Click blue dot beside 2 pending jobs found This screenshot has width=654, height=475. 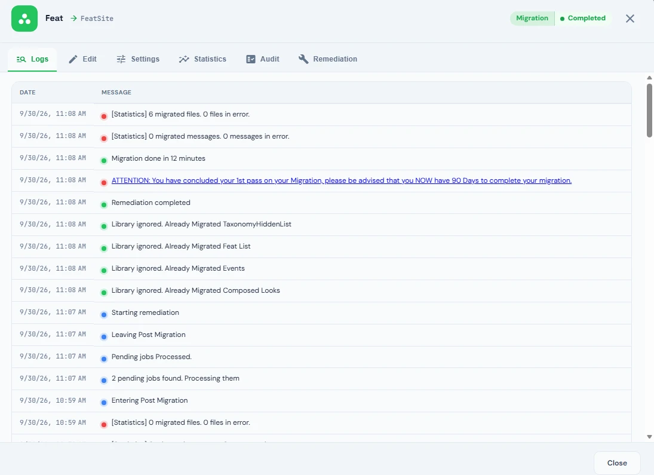click(x=104, y=381)
